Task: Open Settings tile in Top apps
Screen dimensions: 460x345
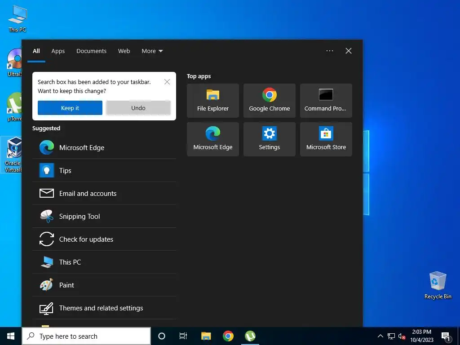Action: (x=270, y=139)
